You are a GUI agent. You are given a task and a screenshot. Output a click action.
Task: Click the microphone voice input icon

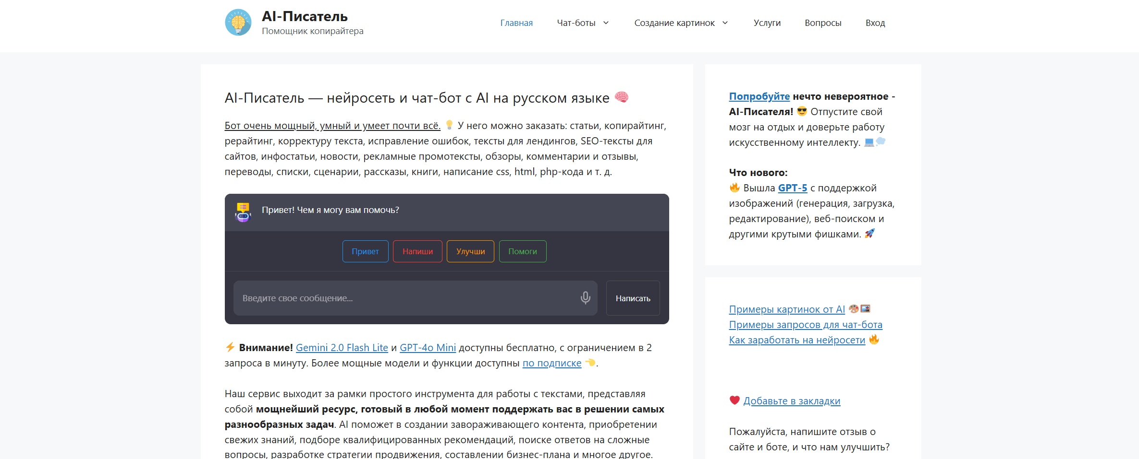pos(585,298)
